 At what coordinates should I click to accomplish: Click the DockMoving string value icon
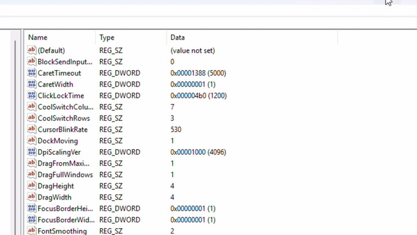(31, 140)
